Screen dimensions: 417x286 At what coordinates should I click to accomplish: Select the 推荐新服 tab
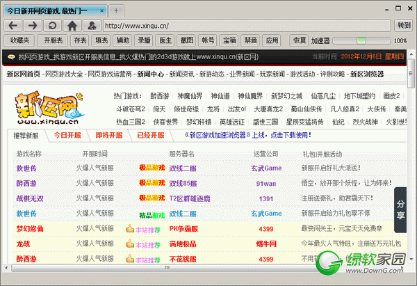pyautogui.click(x=26, y=136)
